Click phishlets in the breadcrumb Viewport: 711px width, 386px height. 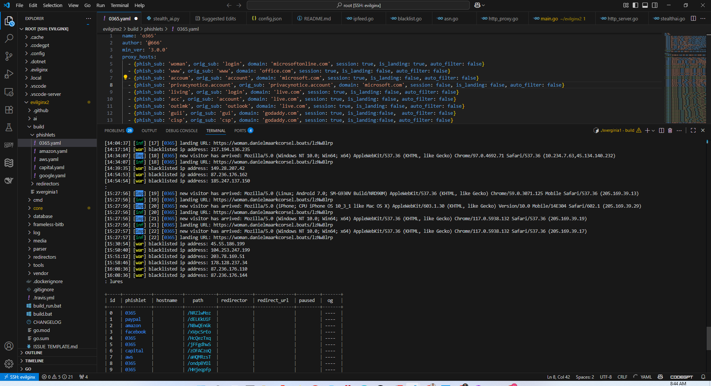click(153, 29)
